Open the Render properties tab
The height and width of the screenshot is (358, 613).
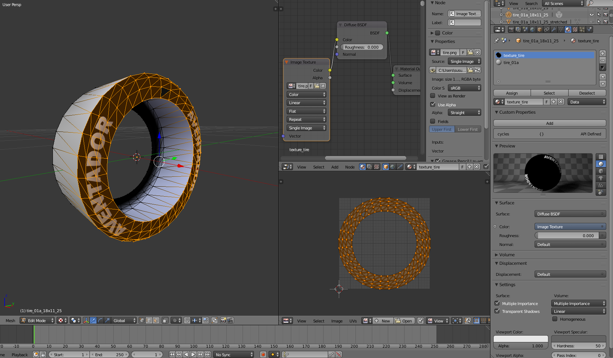tap(511, 30)
